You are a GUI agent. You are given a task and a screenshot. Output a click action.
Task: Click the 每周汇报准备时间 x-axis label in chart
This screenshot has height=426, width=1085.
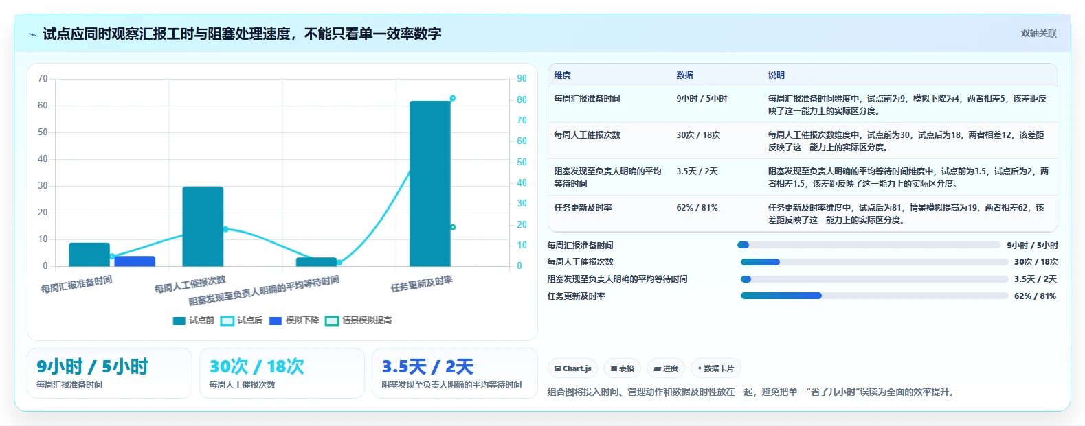[76, 285]
